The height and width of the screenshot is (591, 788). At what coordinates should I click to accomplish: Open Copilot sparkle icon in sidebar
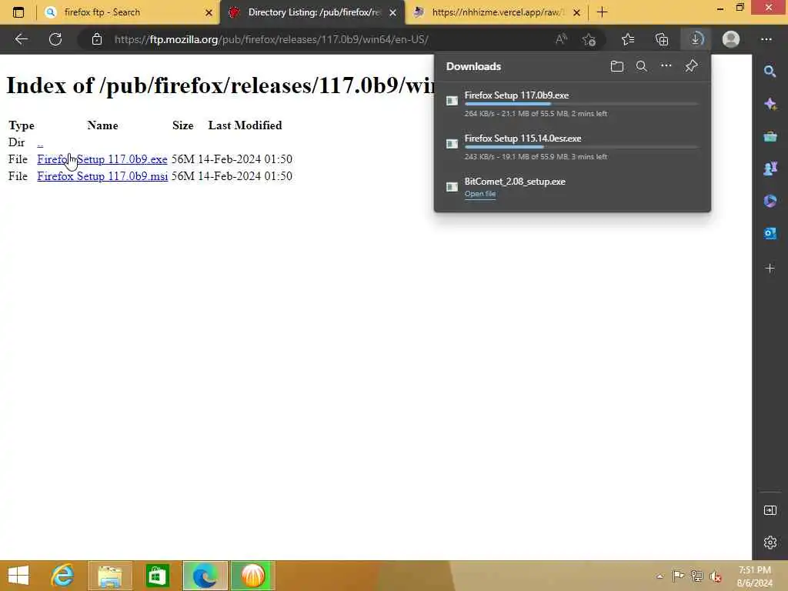(x=770, y=104)
